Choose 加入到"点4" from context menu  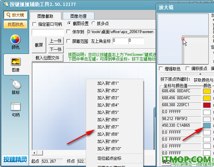pyautogui.click(x=115, y=105)
